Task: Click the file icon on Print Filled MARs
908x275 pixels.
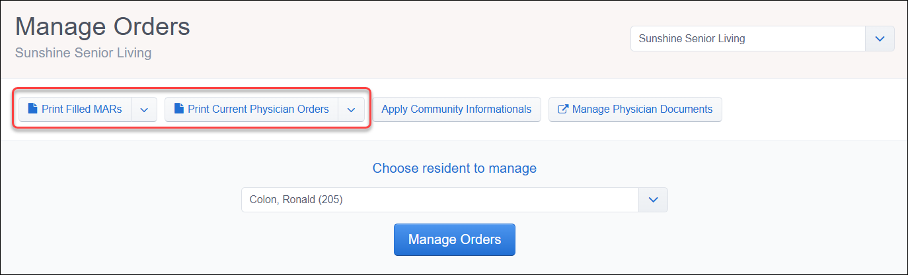Action: point(32,109)
